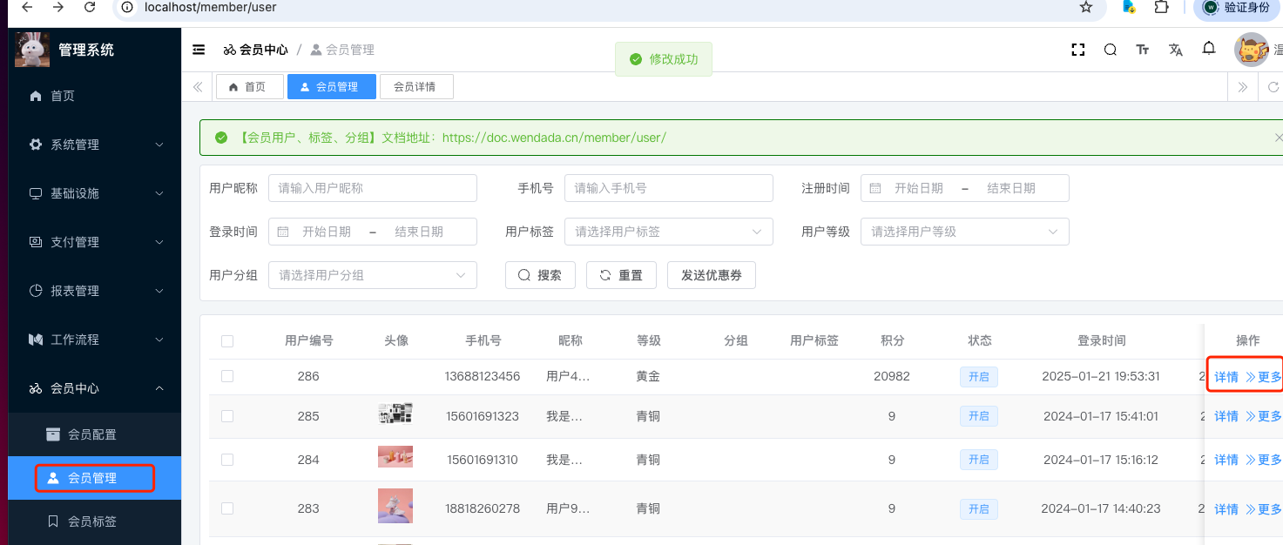Viewport: 1283px width, 545px height.
Task: Check the row for user 284
Action: pos(227,460)
